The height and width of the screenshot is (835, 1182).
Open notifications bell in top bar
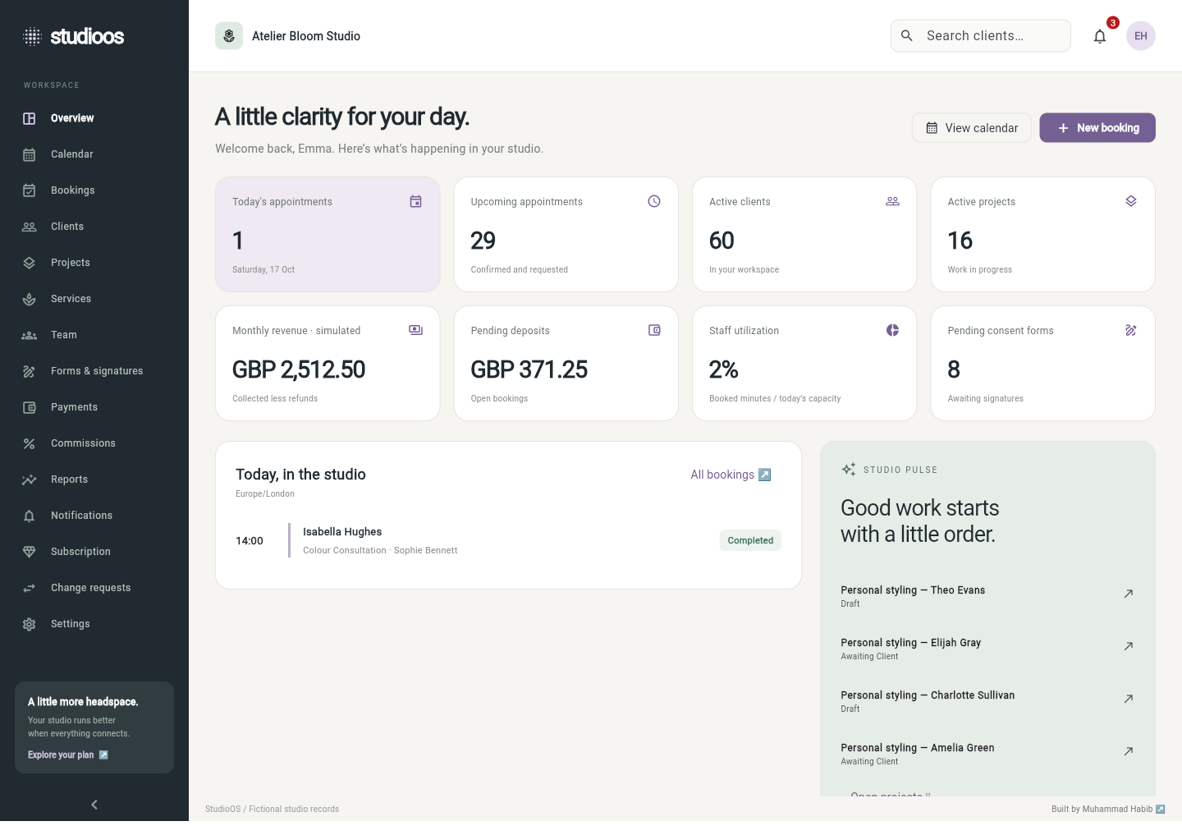tap(1100, 36)
